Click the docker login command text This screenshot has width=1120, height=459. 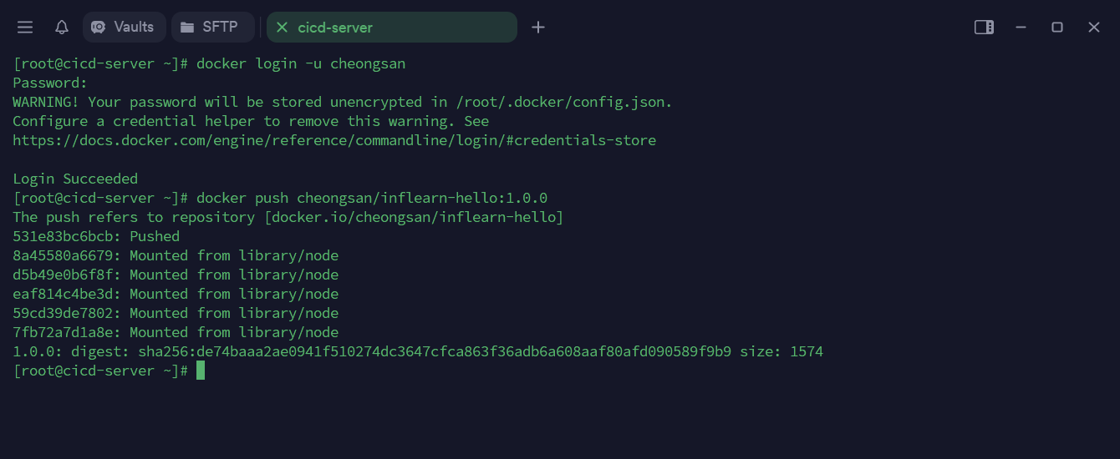301,63
